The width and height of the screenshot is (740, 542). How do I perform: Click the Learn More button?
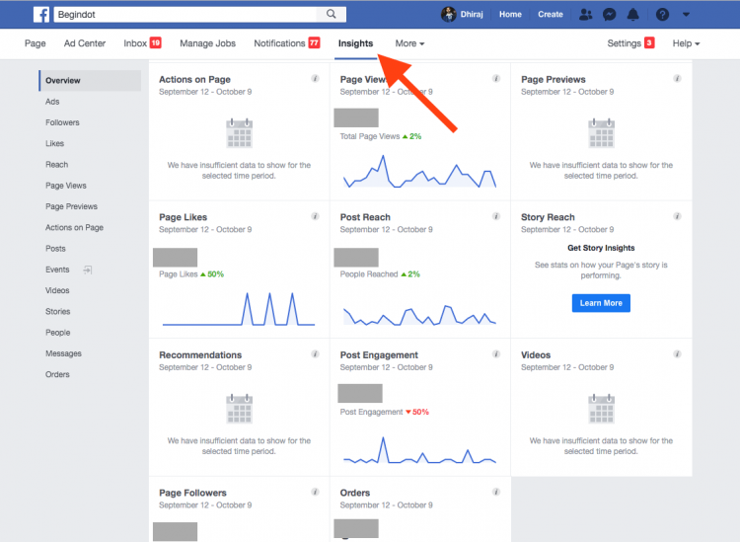coord(601,303)
